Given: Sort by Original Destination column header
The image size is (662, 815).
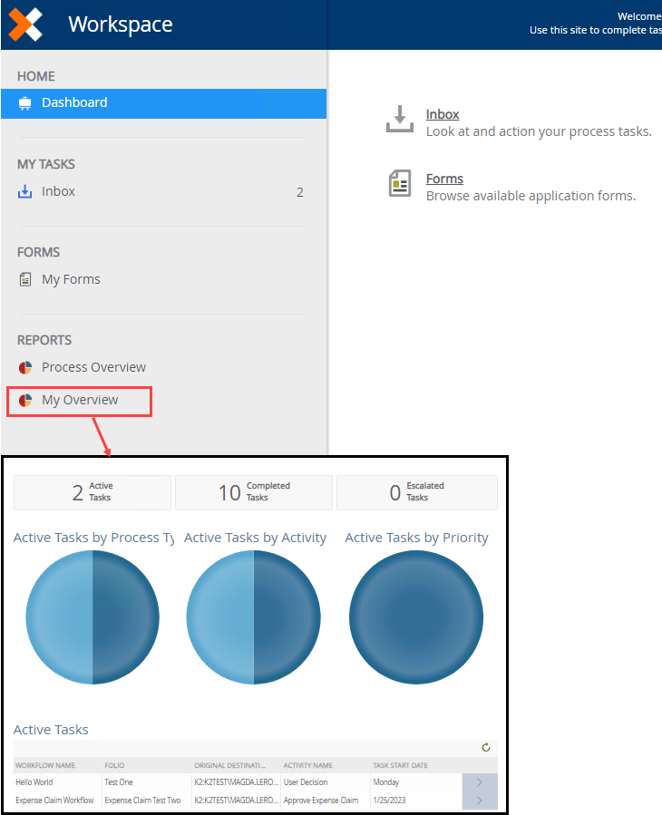Looking at the screenshot, I should tap(229, 765).
